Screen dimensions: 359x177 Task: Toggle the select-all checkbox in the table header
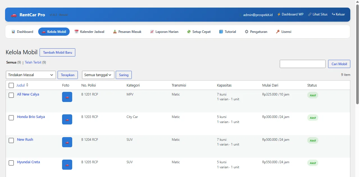[11, 85]
